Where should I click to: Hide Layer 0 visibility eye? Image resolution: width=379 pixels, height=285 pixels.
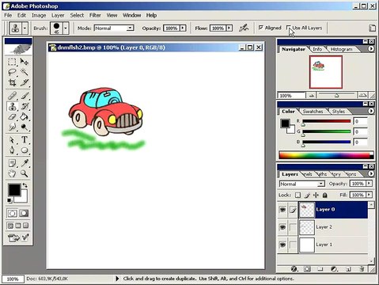282,210
